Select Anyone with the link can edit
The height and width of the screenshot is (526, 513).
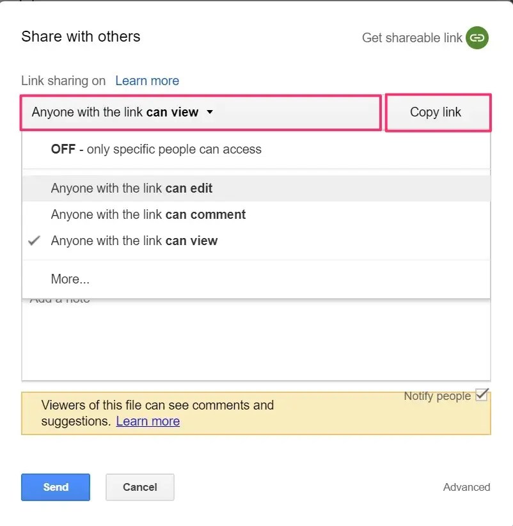[x=130, y=188]
